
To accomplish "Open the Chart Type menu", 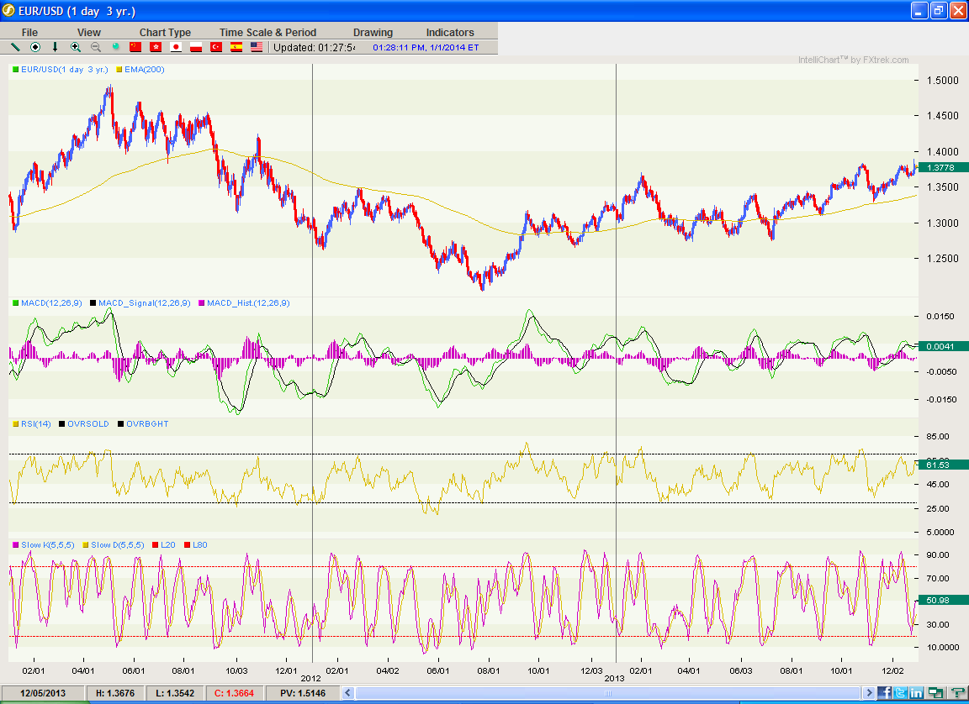I will [165, 32].
